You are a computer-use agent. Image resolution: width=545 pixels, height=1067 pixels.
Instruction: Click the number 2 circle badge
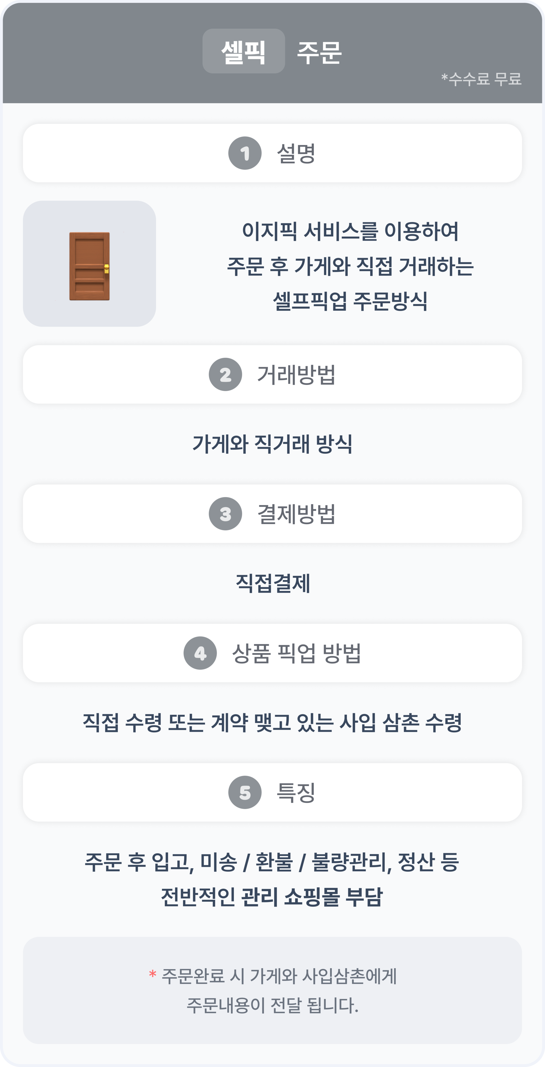pyautogui.click(x=225, y=374)
